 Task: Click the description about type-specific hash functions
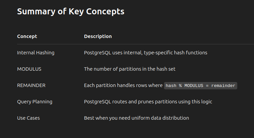pyautogui.click(x=146, y=53)
